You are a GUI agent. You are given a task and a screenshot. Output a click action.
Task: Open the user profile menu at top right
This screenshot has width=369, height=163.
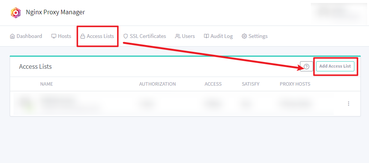pos(339,12)
